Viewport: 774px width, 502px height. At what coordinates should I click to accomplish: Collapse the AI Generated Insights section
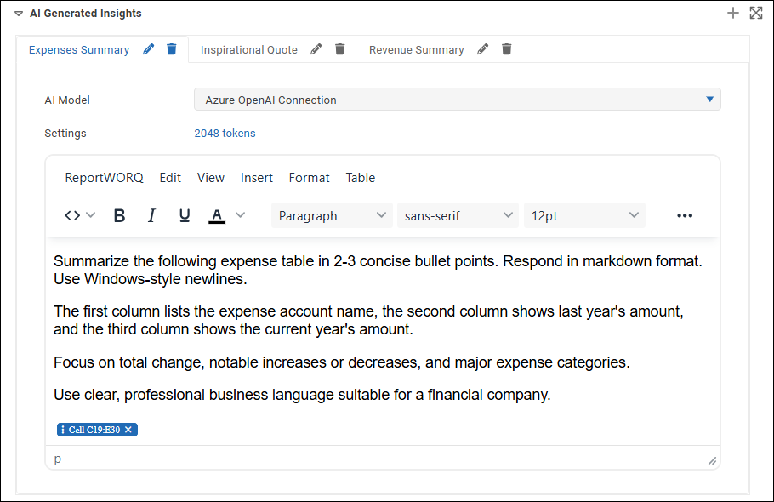click(x=19, y=14)
